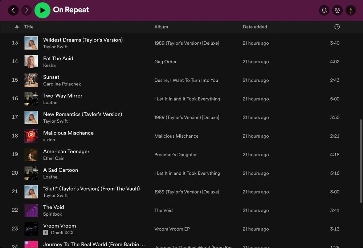Viewport: 363px width, 248px height.
Task: Select the American Teenager cover thumbnail
Action: 31,154
